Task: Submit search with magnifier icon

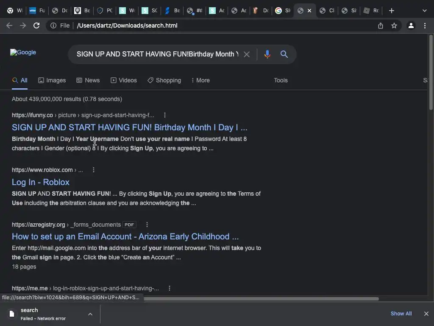Action: (x=284, y=54)
